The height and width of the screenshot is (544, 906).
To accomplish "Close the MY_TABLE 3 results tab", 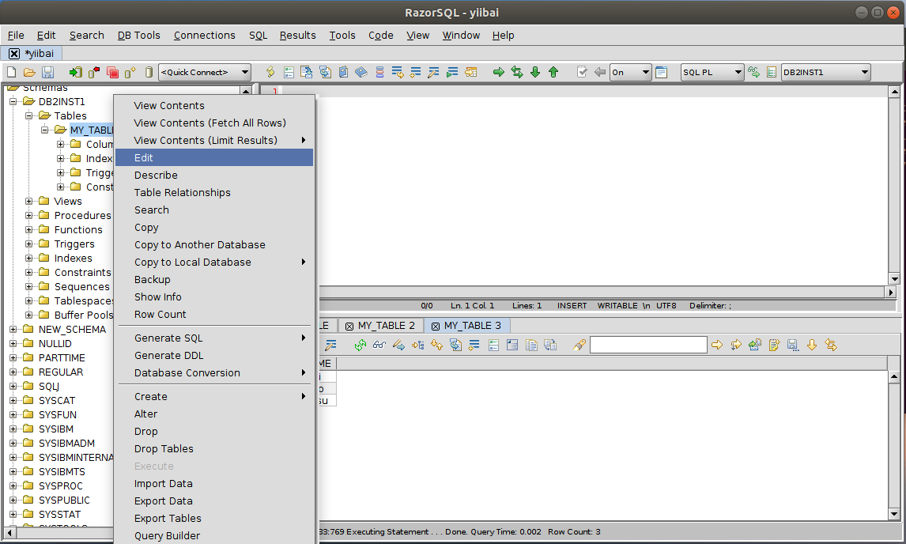I will coord(436,326).
